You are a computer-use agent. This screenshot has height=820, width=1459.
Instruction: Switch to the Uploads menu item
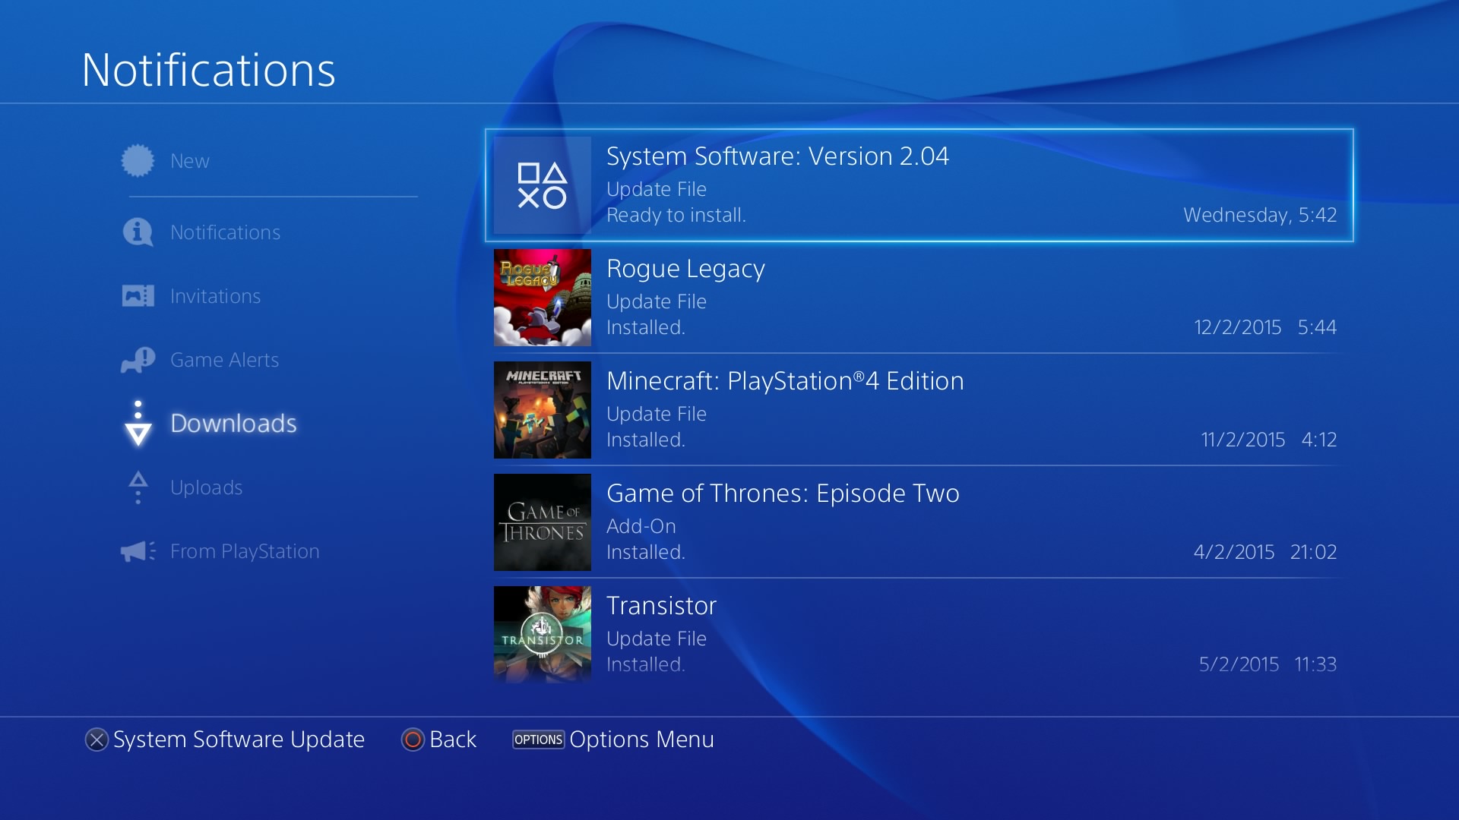[x=206, y=487]
